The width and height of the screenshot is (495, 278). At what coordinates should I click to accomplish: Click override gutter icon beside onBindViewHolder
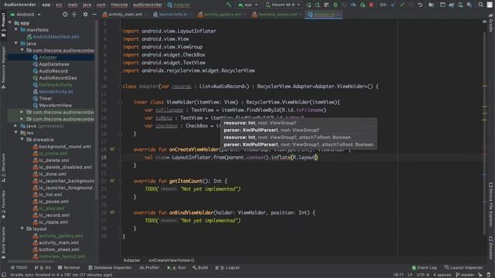[112, 212]
